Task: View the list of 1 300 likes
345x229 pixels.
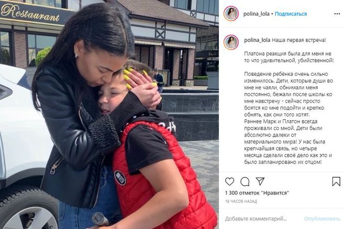Action: click(x=257, y=193)
